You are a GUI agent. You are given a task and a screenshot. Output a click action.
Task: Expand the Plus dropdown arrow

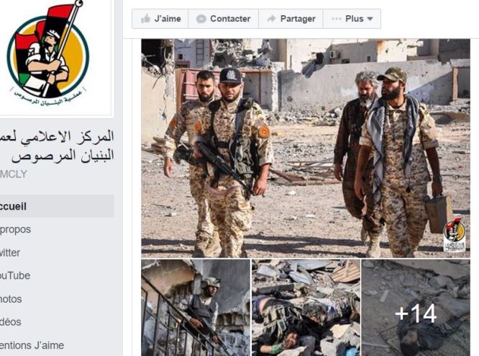click(370, 19)
